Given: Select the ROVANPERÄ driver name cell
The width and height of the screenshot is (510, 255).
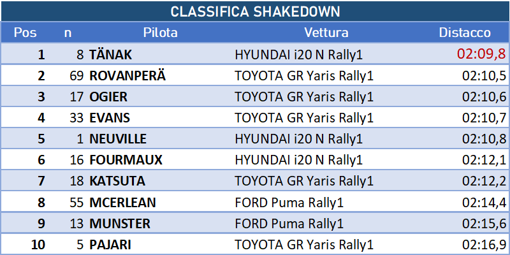Looking at the screenshot, I should [127, 75].
